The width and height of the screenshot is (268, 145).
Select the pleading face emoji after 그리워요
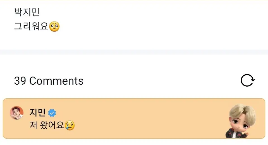[x=54, y=26]
